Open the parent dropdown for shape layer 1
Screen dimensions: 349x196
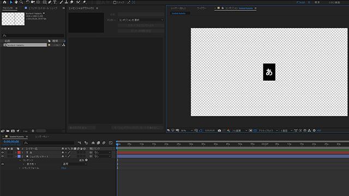[x=102, y=156]
